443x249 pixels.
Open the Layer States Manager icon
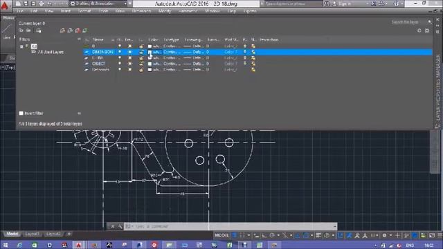click(39, 30)
